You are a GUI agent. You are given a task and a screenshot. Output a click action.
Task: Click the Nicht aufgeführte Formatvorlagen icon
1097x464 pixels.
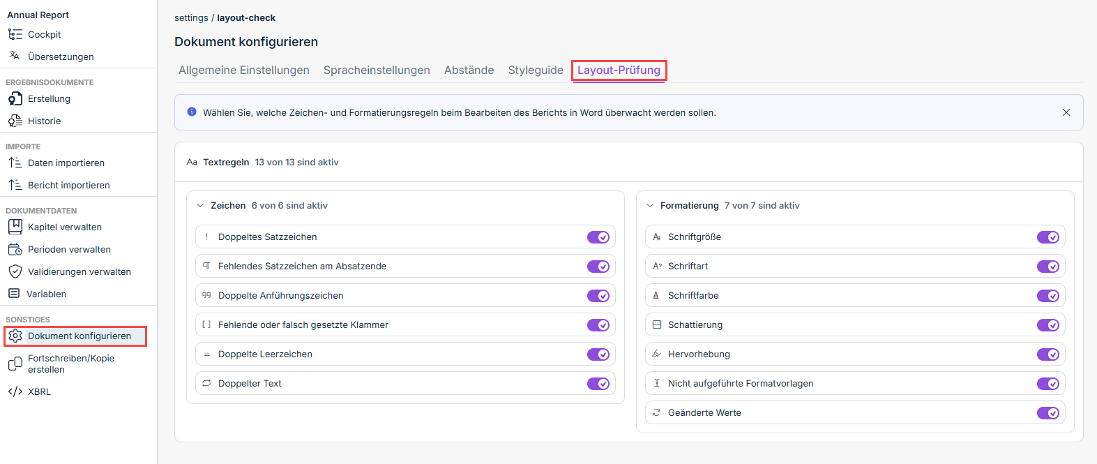[x=656, y=383]
